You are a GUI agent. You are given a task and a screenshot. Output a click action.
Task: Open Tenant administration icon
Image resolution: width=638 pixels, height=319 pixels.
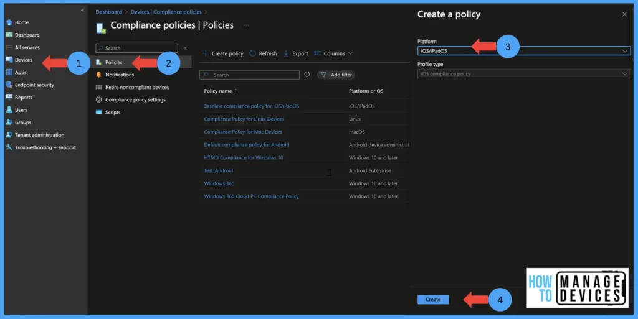click(9, 135)
